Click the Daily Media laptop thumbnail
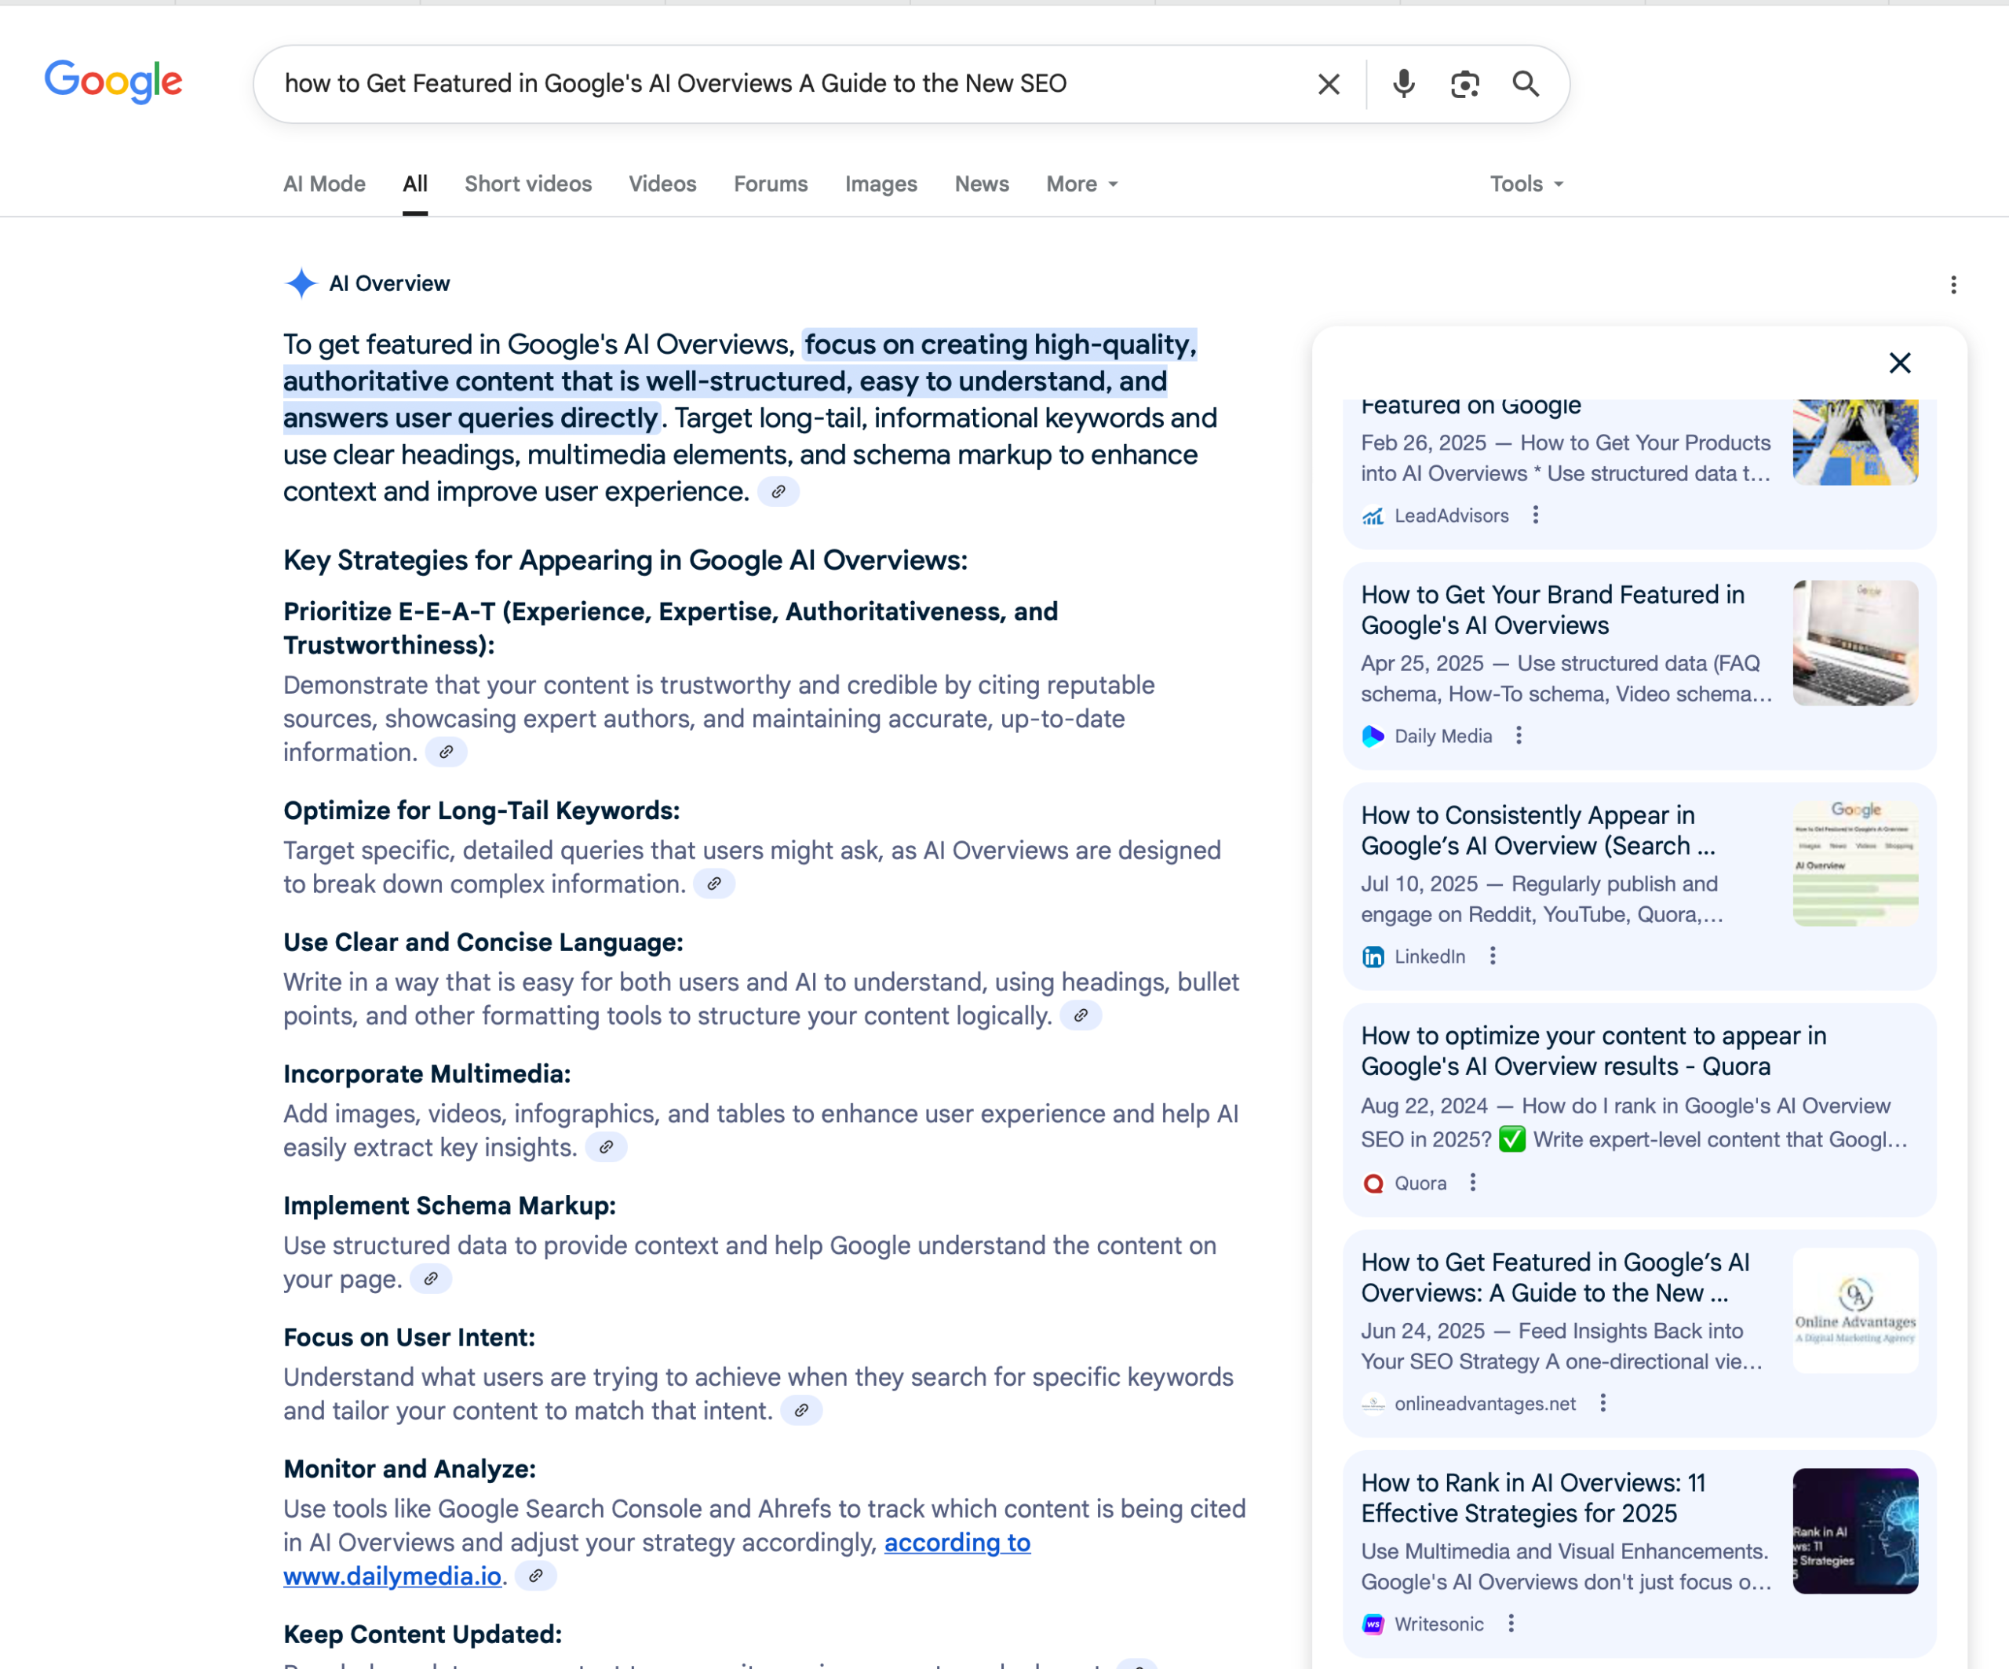 [x=1855, y=643]
